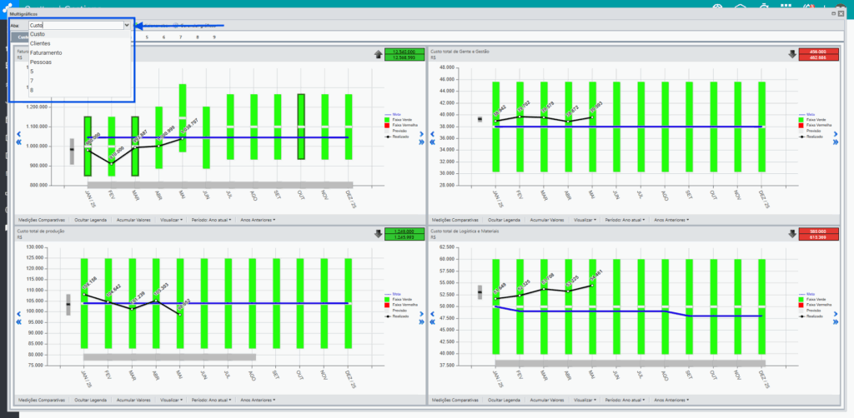Viewport: 854px width, 418px height.
Task: Click down arrow icon on Custo total de produção
Action: click(378, 234)
